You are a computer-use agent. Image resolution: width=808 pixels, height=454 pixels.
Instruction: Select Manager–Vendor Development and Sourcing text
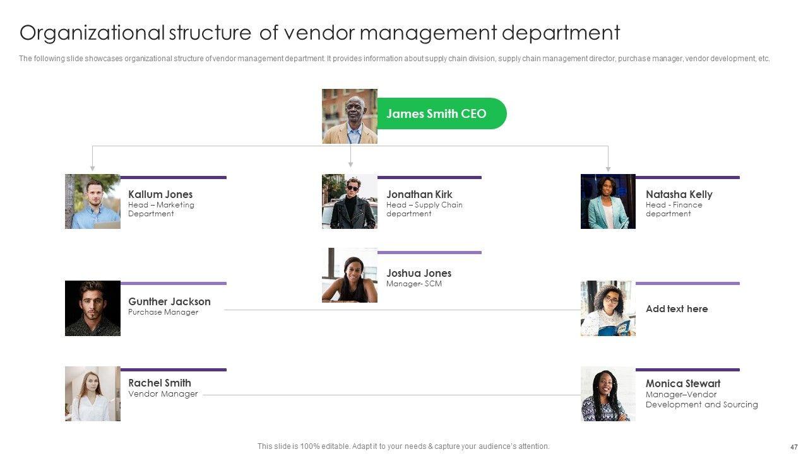click(701, 400)
